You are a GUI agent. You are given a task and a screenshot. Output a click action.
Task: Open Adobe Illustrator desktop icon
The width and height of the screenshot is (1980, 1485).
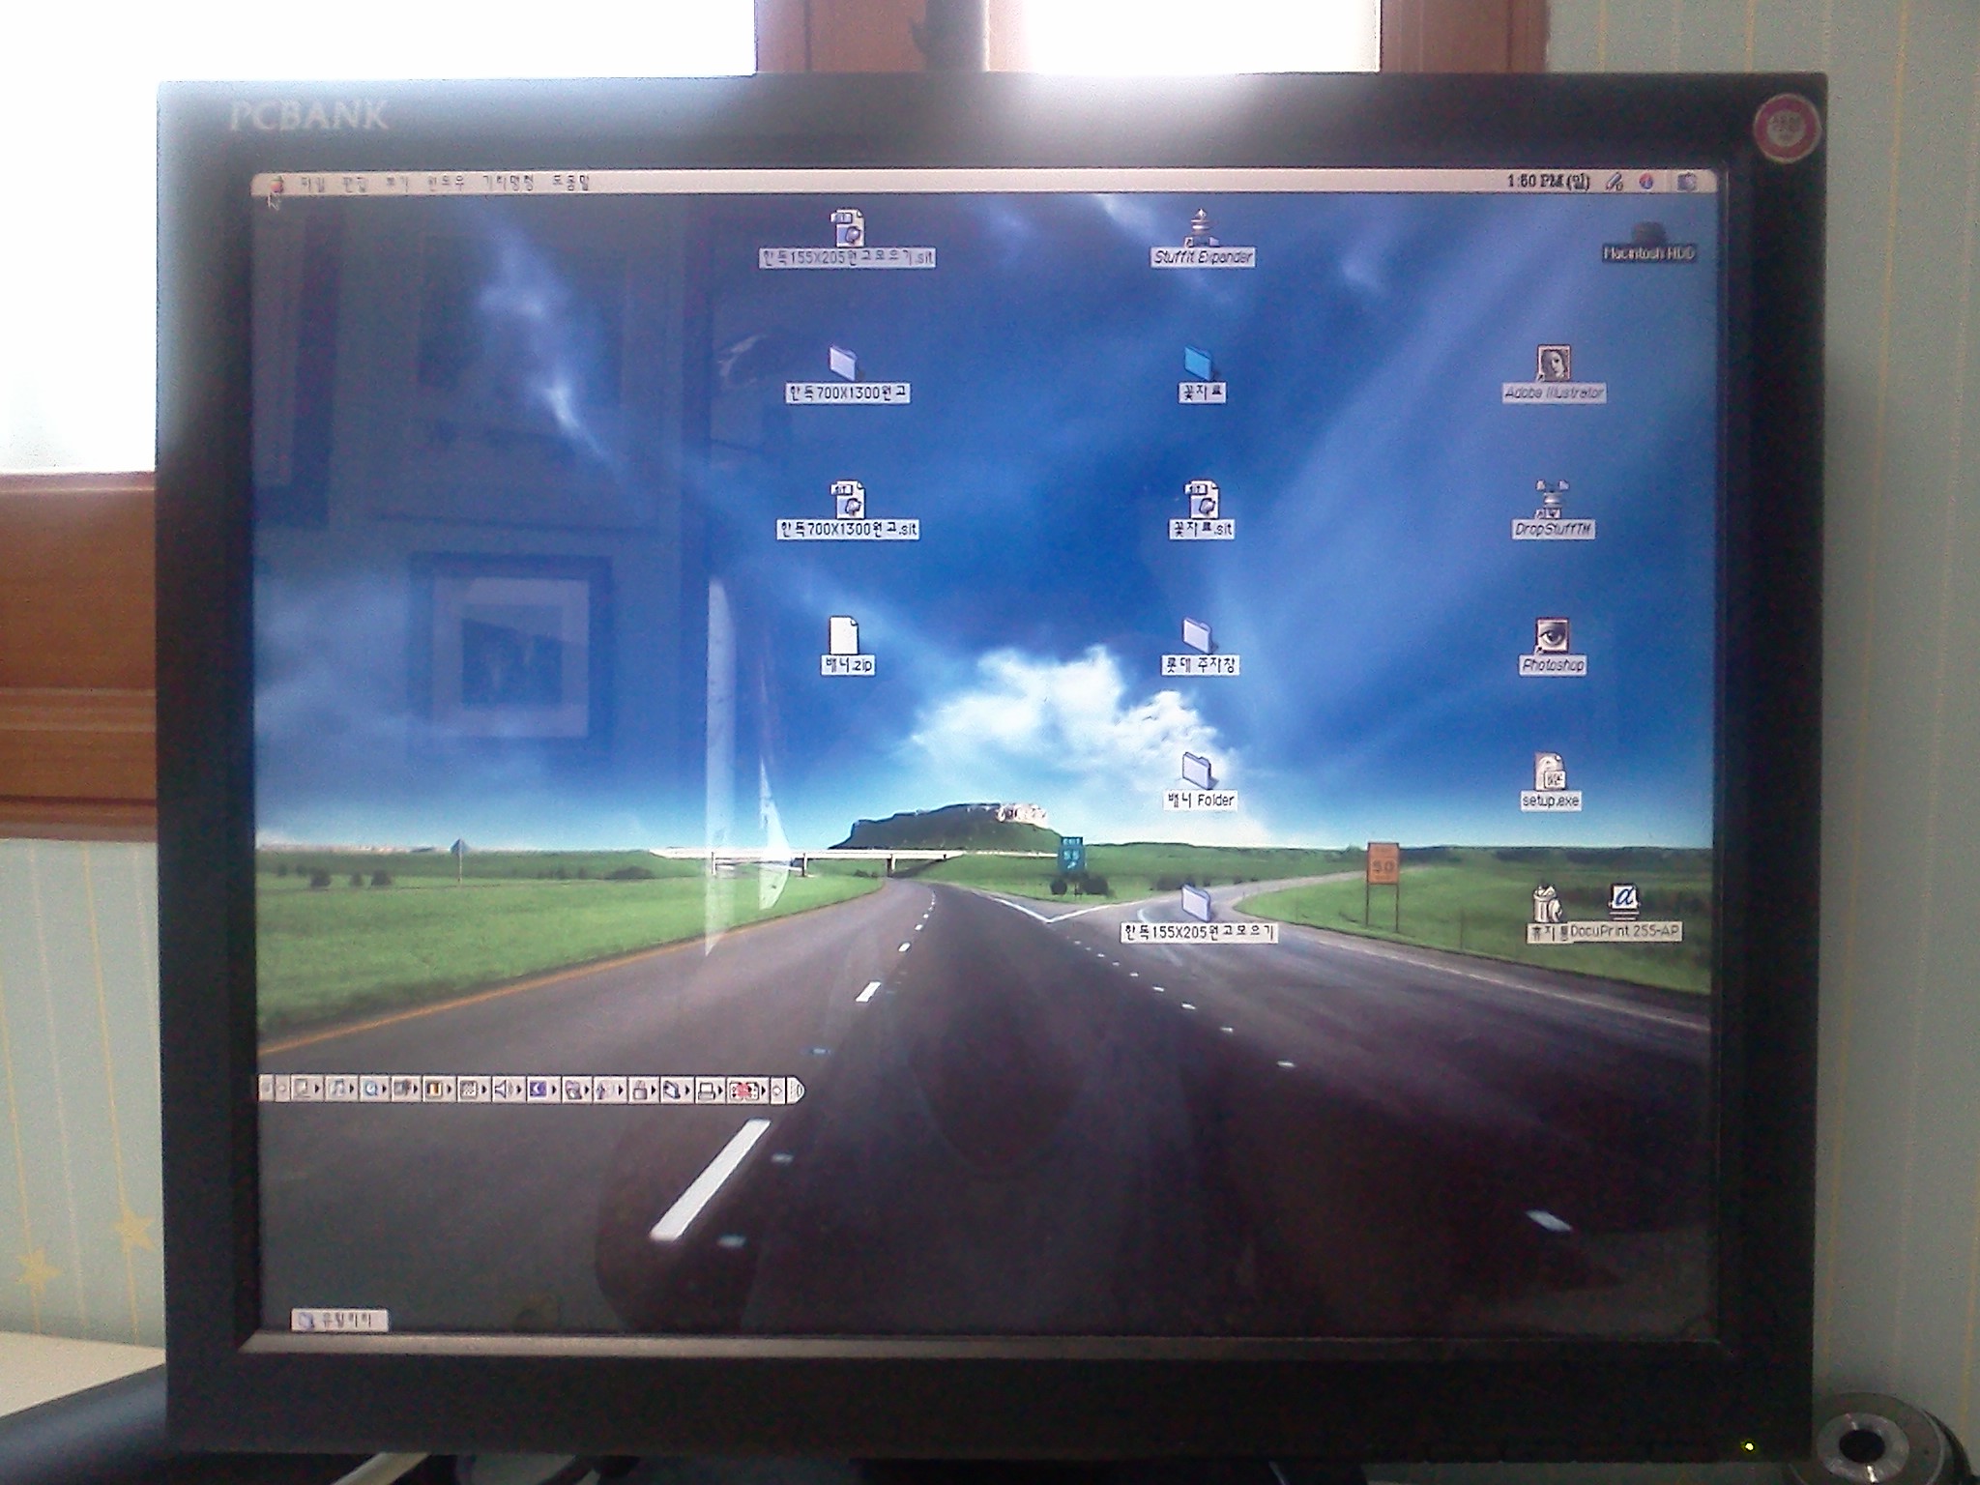[1553, 364]
